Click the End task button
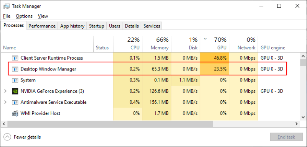Screen dimensions: 307x147 pyautogui.click(x=286, y=137)
